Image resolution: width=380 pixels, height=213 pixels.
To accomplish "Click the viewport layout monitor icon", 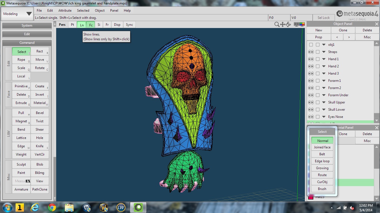I will pos(297,24).
